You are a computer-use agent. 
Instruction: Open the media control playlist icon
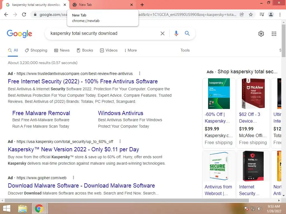point(262,14)
